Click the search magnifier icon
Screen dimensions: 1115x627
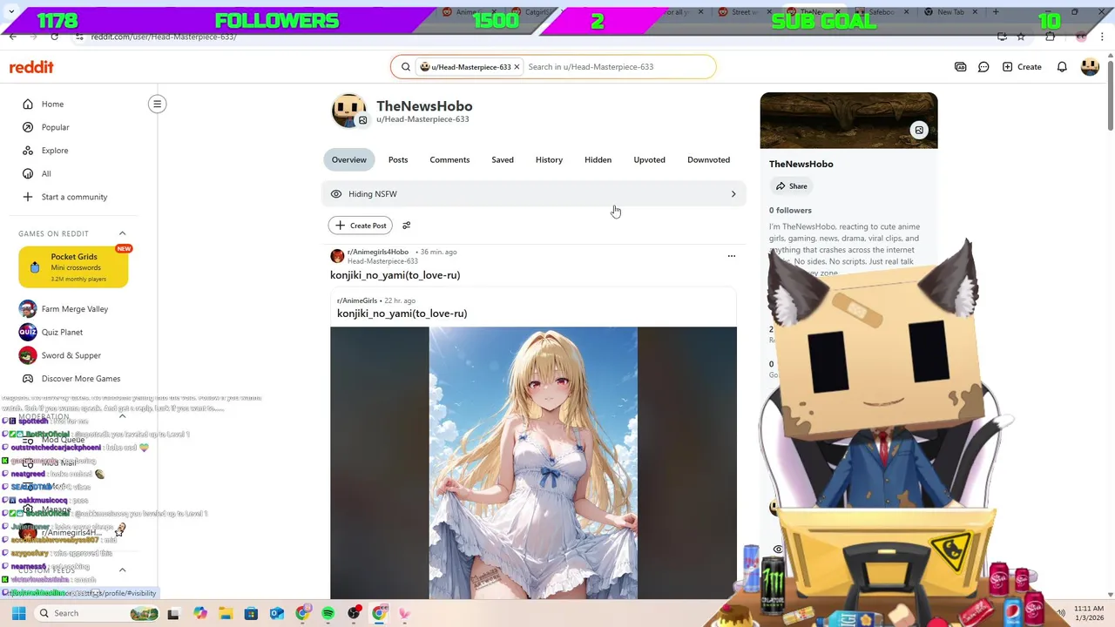405,67
